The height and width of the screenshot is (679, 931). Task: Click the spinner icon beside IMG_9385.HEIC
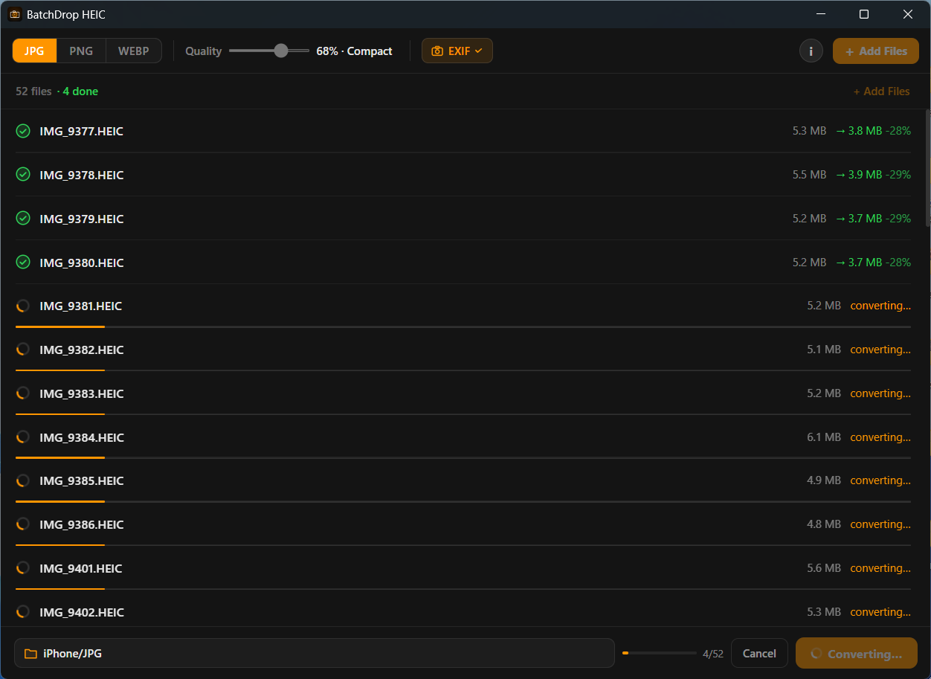click(23, 480)
